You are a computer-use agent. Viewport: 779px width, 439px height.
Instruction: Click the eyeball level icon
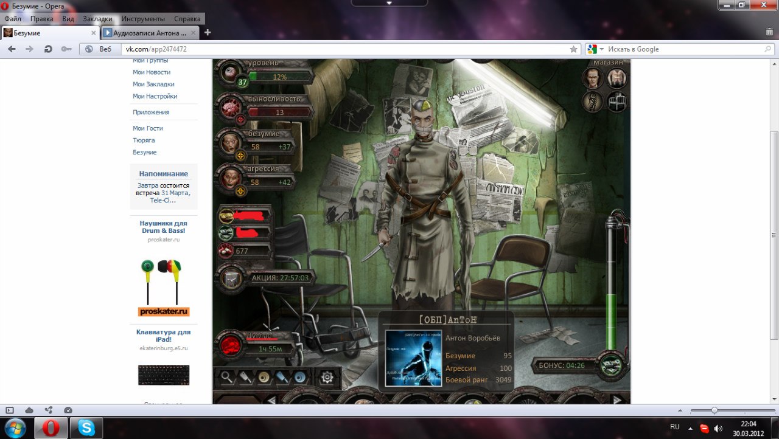[230, 73]
